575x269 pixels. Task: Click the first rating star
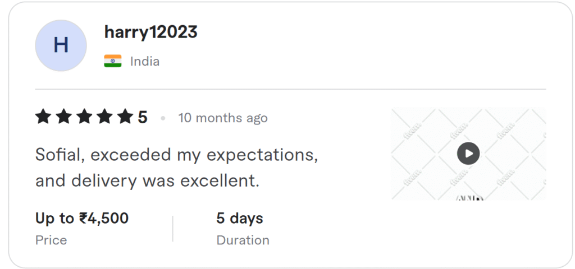coord(43,117)
